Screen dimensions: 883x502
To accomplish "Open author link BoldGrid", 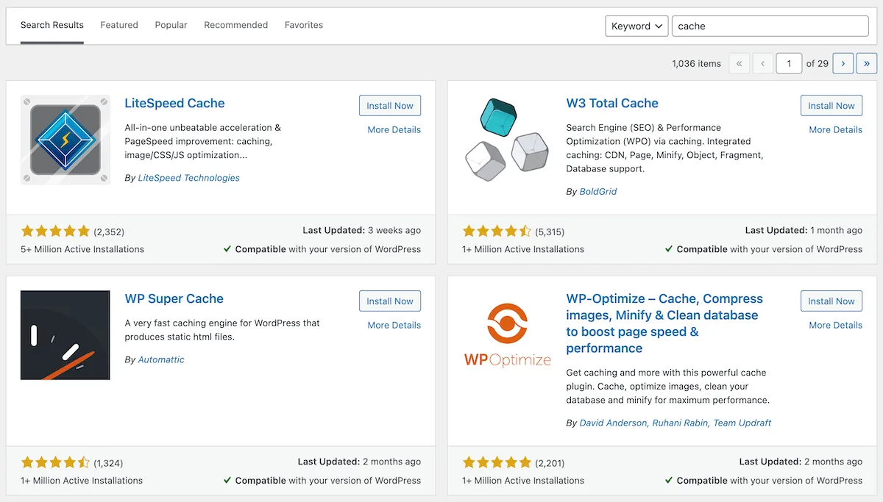I will tap(598, 191).
